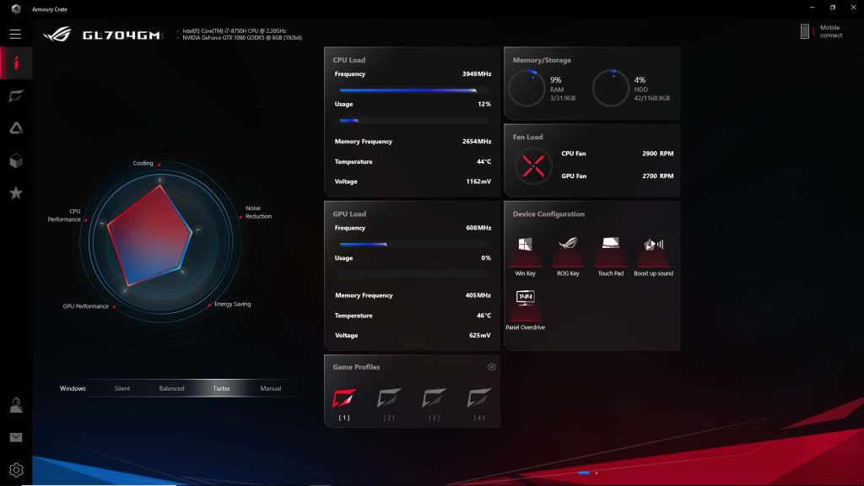Click the Game Profiles panel title
864x486 pixels.
coord(356,367)
